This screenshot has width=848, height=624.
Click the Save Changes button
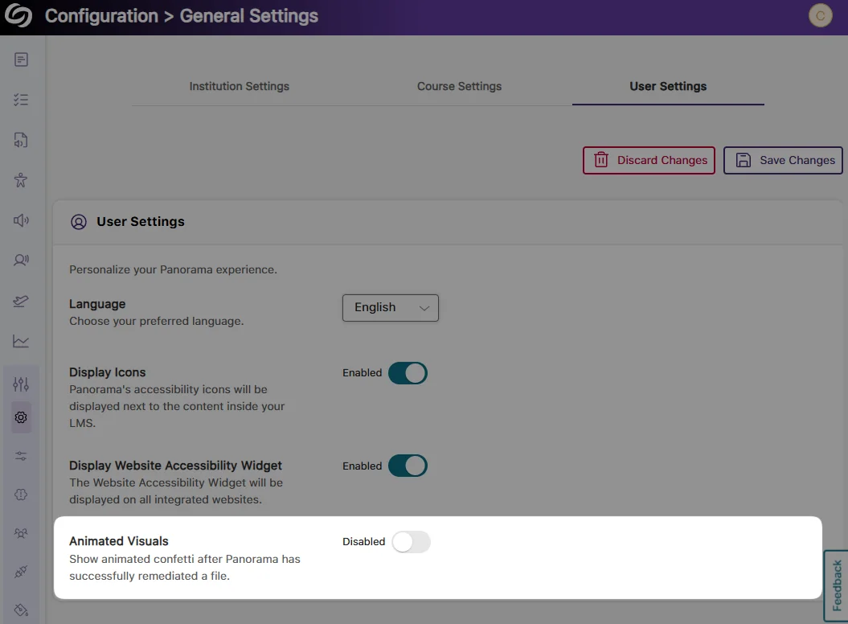coord(783,160)
